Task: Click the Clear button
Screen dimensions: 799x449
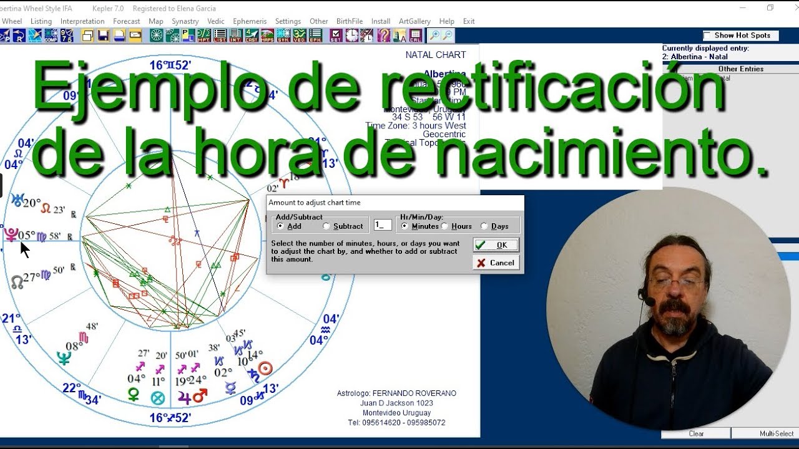Action: (696, 433)
